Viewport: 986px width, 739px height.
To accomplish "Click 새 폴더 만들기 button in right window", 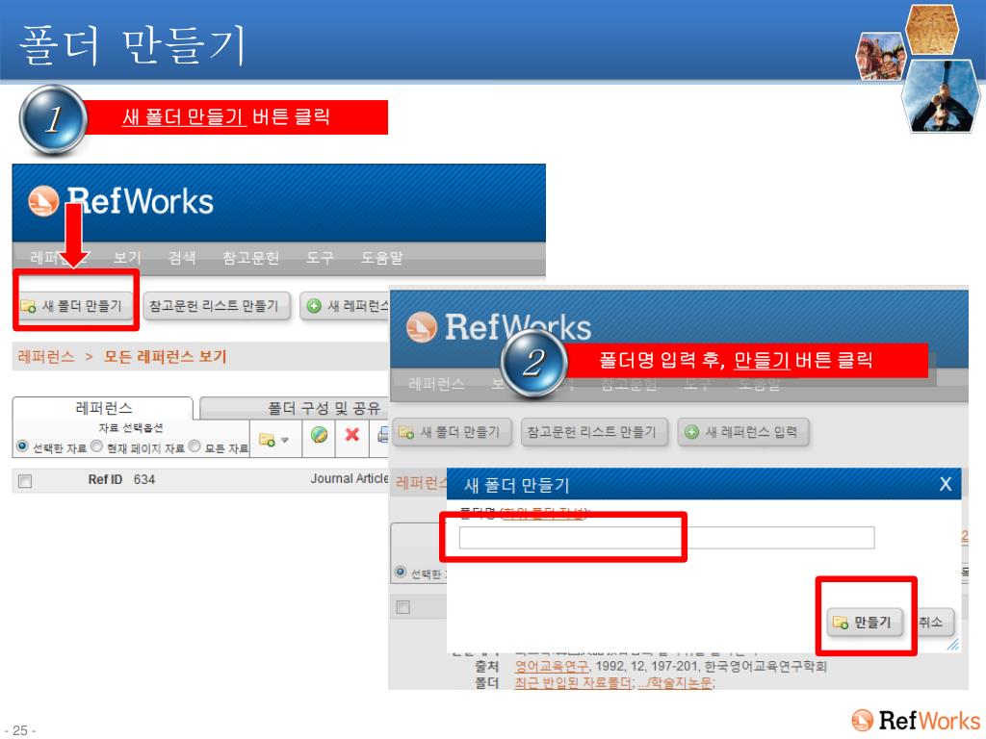I will coord(453,432).
